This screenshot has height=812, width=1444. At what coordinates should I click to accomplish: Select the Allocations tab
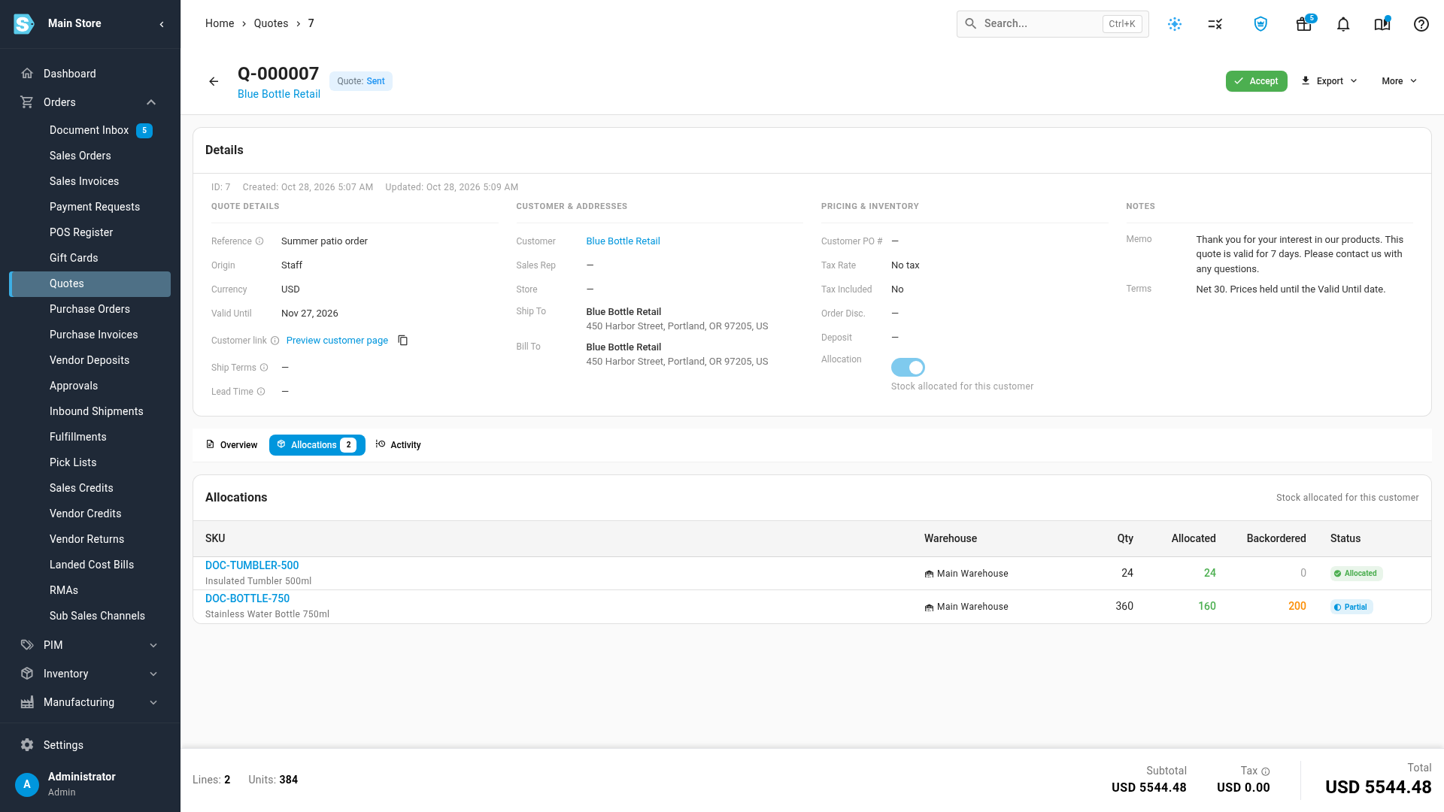point(317,445)
